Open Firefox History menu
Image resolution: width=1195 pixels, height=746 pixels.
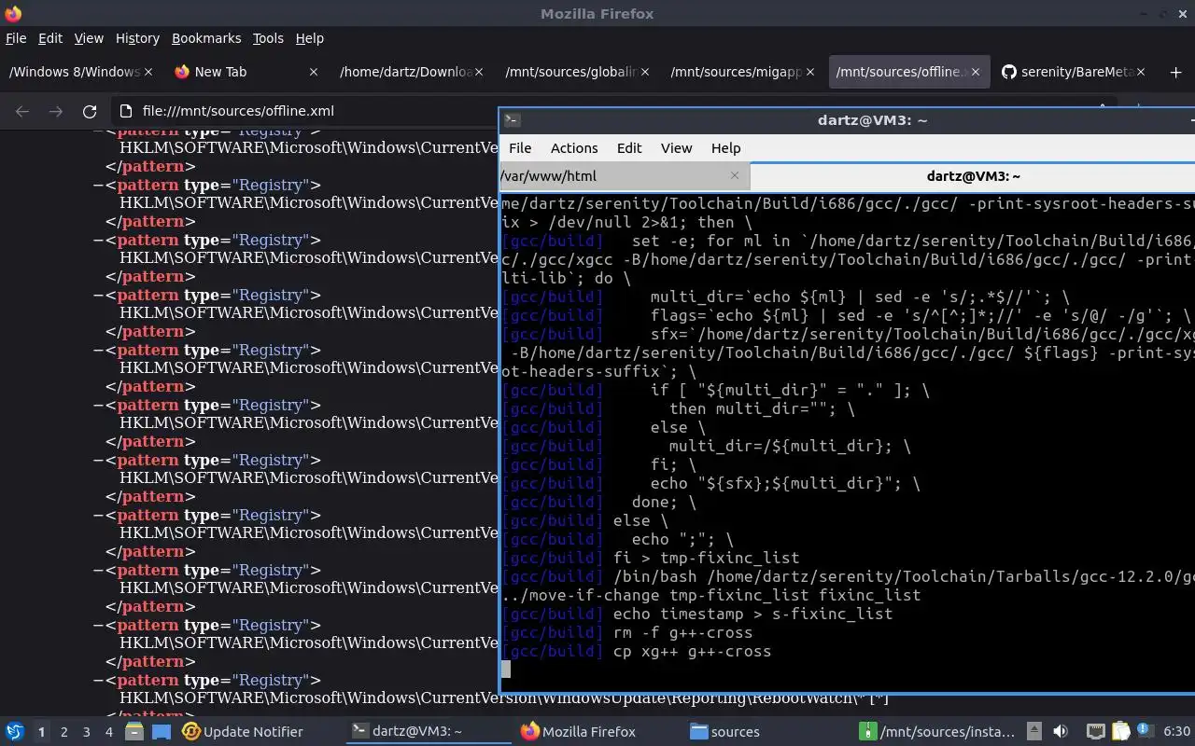(137, 38)
